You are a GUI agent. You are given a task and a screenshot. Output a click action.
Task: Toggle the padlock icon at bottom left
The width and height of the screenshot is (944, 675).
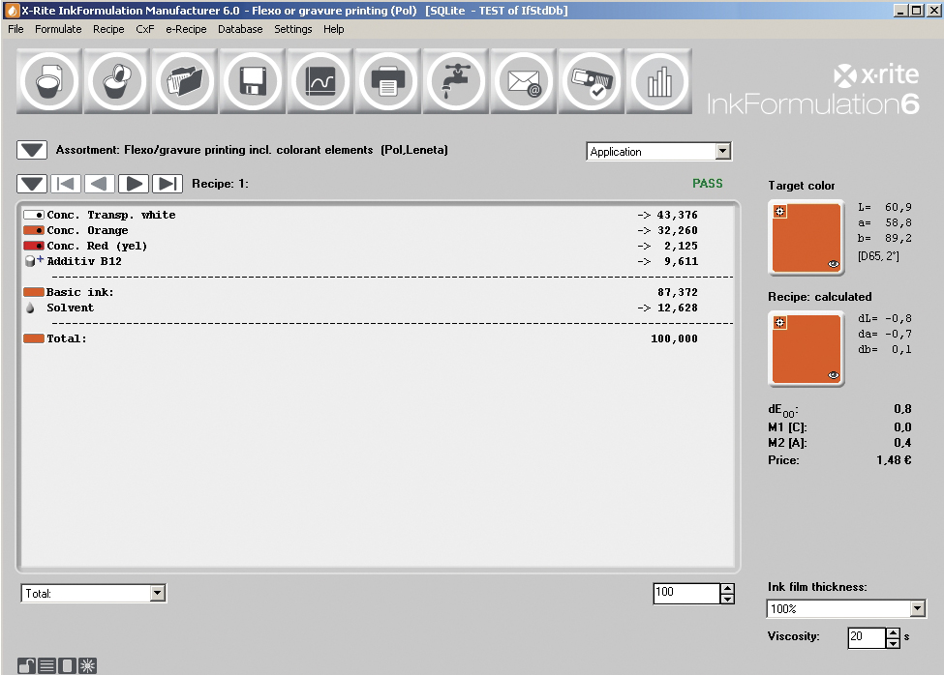26,665
